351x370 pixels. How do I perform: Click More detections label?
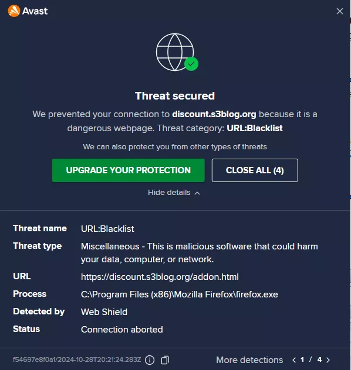tap(249, 360)
